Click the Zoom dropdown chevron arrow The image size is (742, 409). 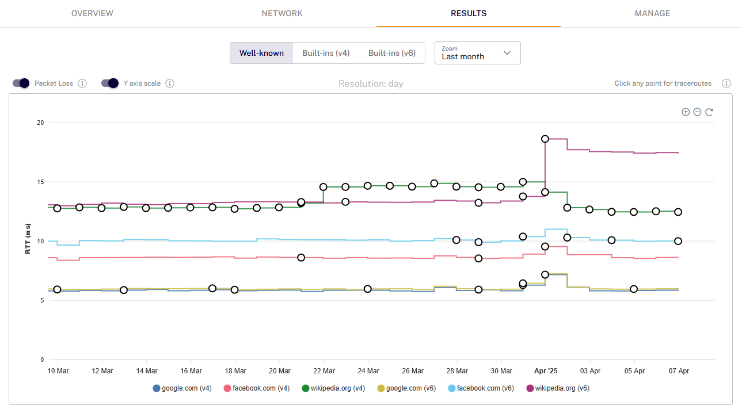pyautogui.click(x=507, y=53)
